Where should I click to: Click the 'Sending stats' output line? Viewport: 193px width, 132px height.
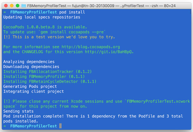19,111
